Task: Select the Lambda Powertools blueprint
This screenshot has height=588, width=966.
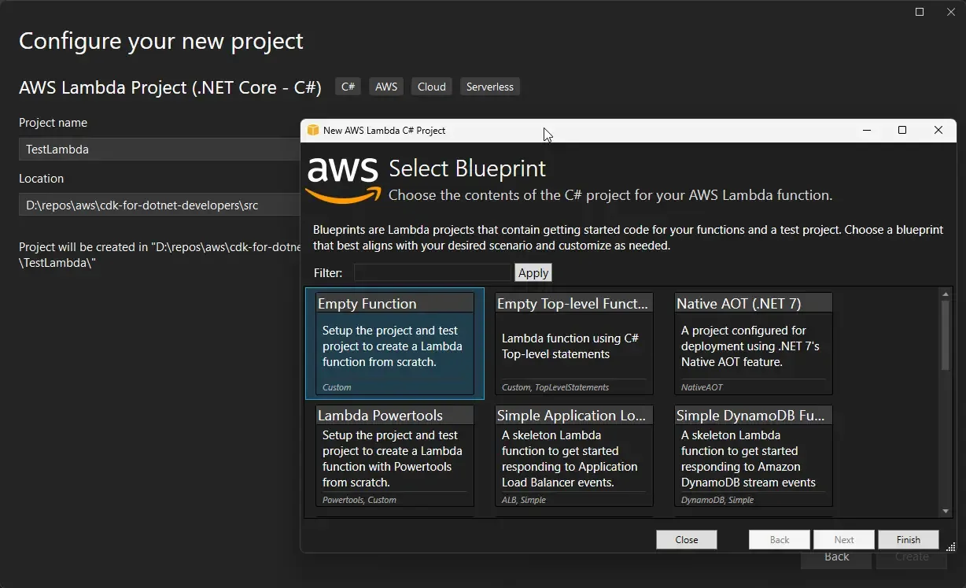Action: [394, 455]
